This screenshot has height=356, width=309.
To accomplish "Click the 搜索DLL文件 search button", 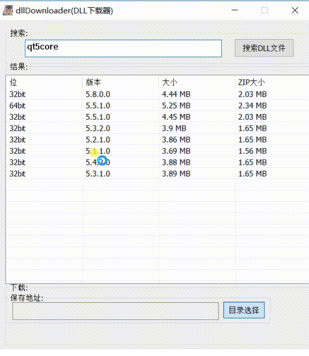I will [x=264, y=48].
